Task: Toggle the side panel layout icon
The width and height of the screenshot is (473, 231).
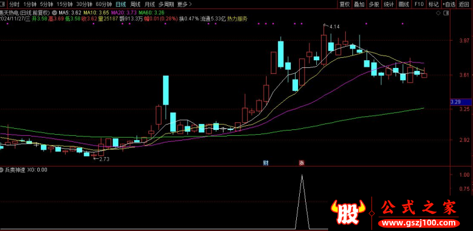Action: click(x=446, y=13)
